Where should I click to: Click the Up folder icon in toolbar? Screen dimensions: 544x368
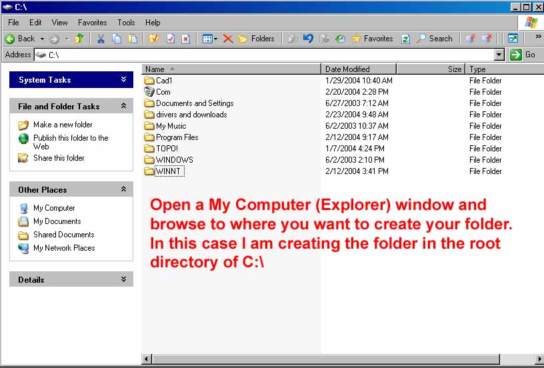pos(79,39)
